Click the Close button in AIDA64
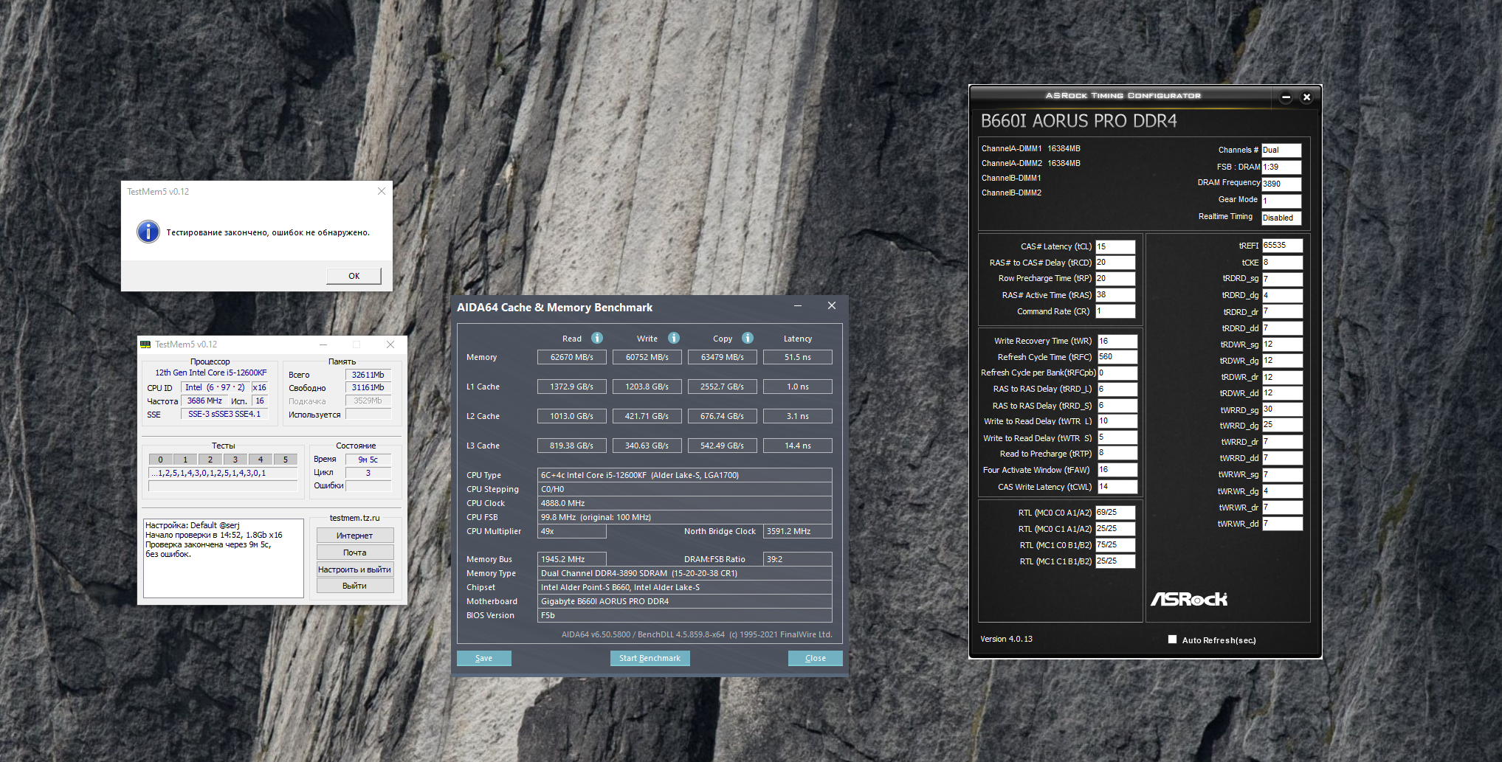Image resolution: width=1502 pixels, height=762 pixels. pos(815,658)
